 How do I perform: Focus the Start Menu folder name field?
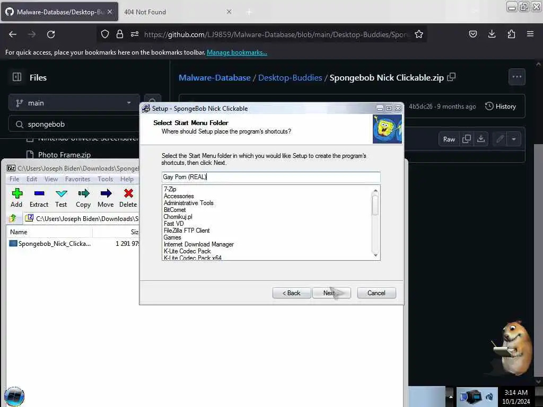tap(271, 177)
